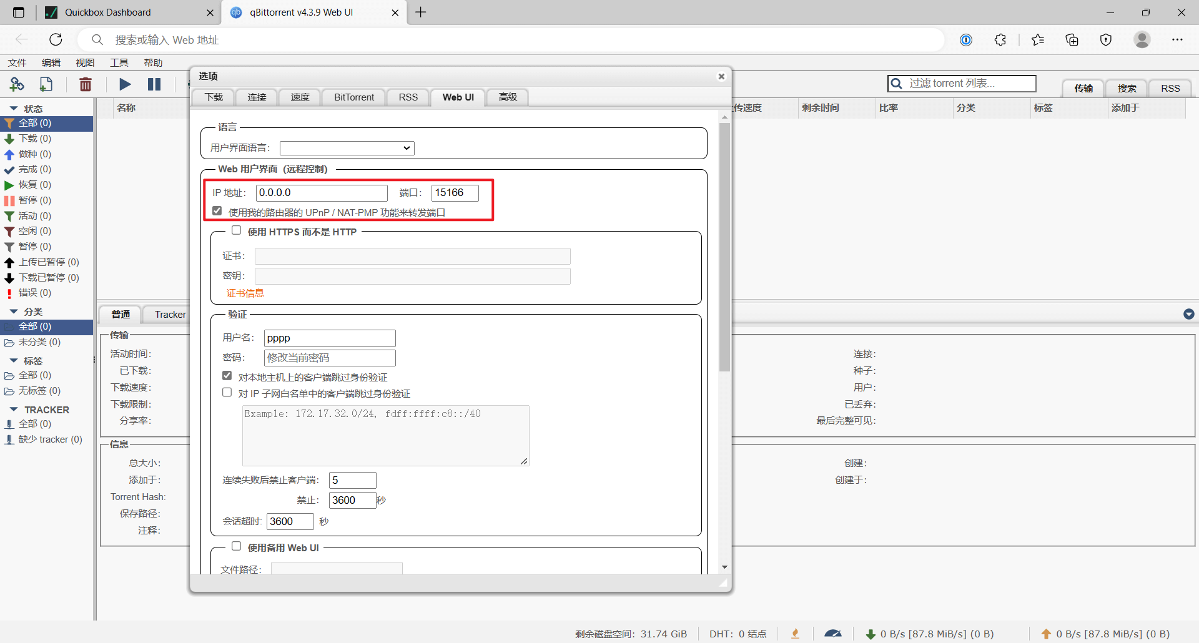The width and height of the screenshot is (1199, 643).
Task: Click the 证书信息 link
Action: coord(245,293)
